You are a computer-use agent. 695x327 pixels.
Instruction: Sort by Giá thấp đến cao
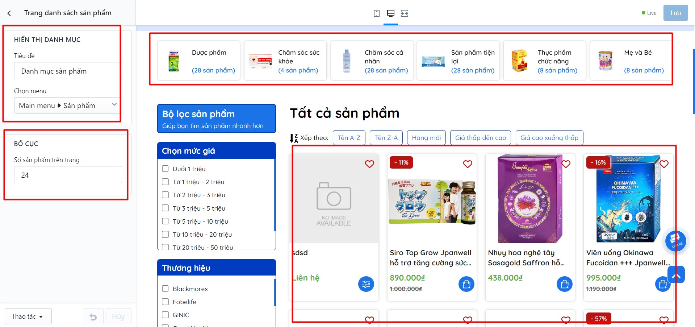point(481,138)
